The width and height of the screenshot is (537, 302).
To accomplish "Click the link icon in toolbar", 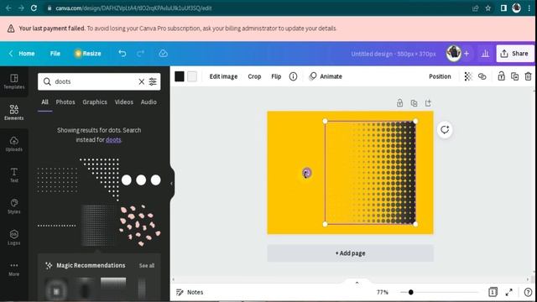I will 482,76.
